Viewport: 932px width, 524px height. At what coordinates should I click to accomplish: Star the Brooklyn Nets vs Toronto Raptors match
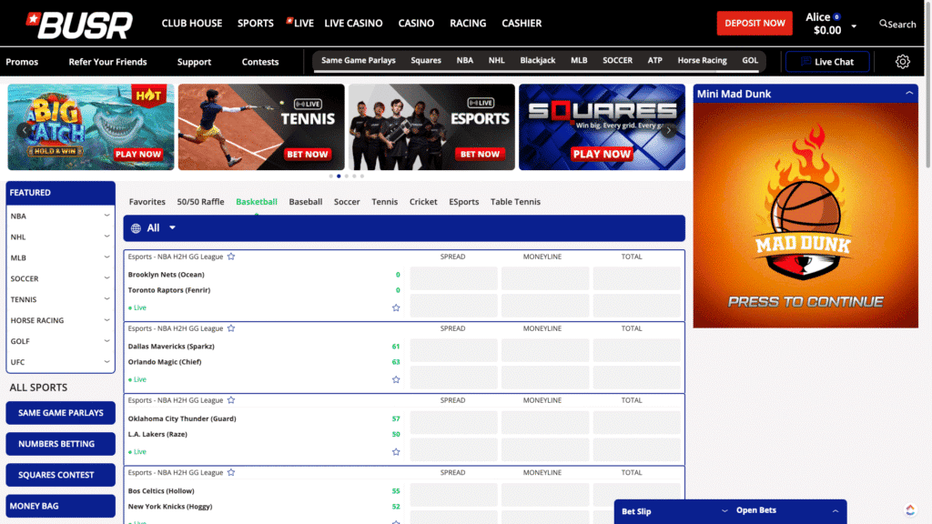tap(396, 307)
